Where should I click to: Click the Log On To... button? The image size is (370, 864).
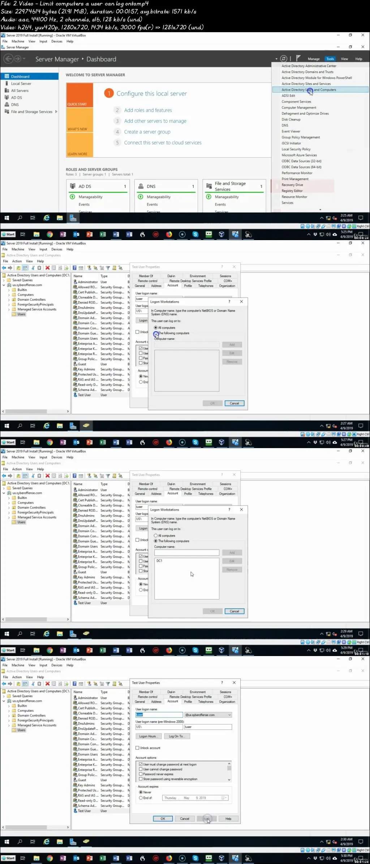pos(177,736)
